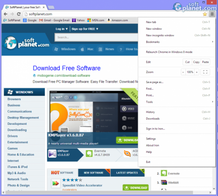Screen dimensions: 218x196
Task: Open Desktop Management sidebar category
Action: (x=23, y=117)
